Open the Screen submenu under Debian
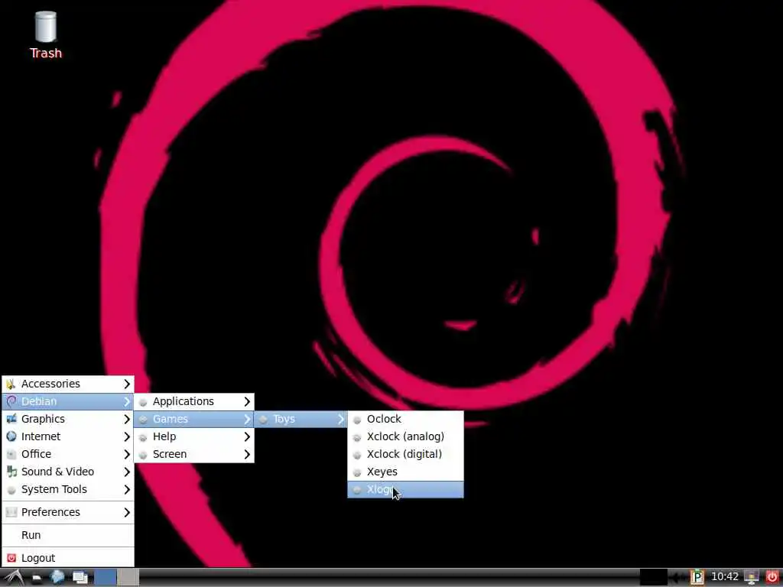This screenshot has height=587, width=783. pos(194,454)
